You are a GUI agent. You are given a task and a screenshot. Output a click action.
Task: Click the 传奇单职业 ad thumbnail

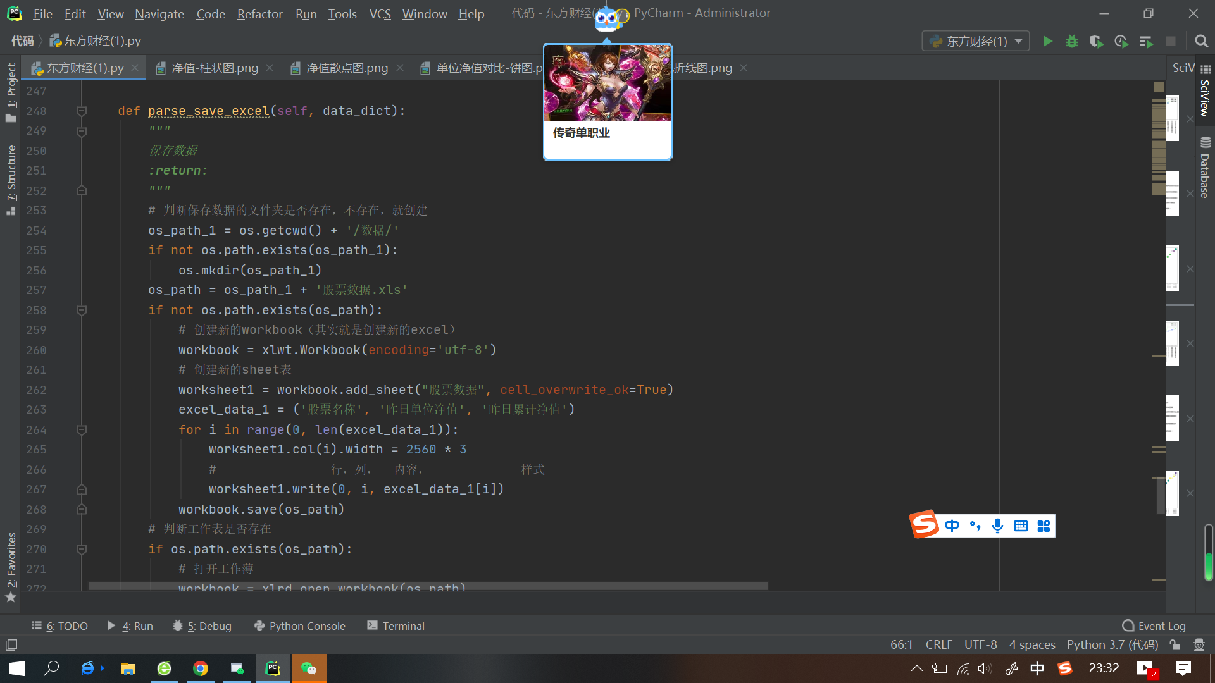(x=607, y=83)
